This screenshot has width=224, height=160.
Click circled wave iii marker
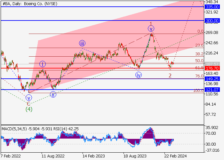click(x=82, y=43)
